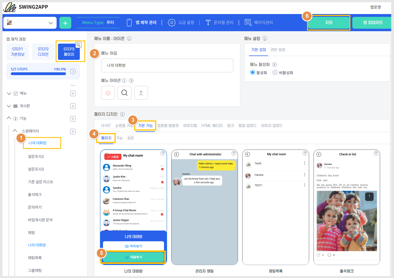This screenshot has width=394, height=278.
Task: Open help for 메뉴 활성화 setting
Action: click(x=274, y=65)
